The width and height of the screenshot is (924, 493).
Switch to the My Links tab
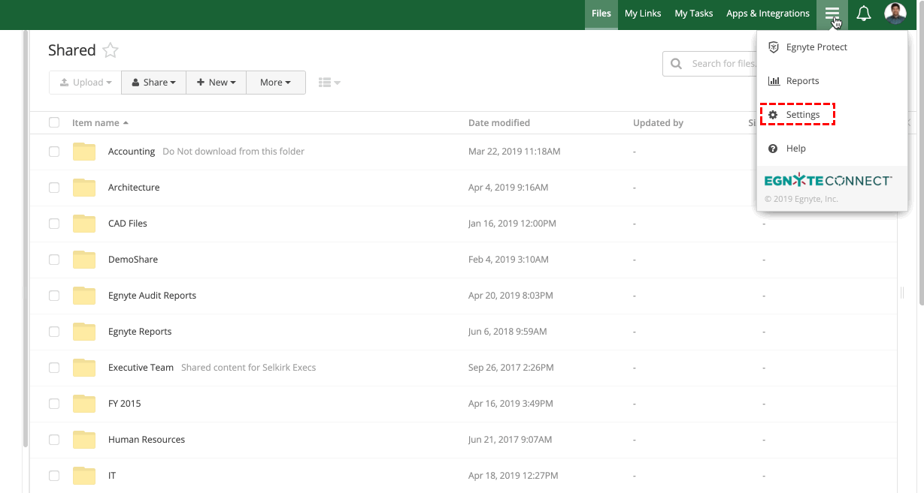coord(643,14)
